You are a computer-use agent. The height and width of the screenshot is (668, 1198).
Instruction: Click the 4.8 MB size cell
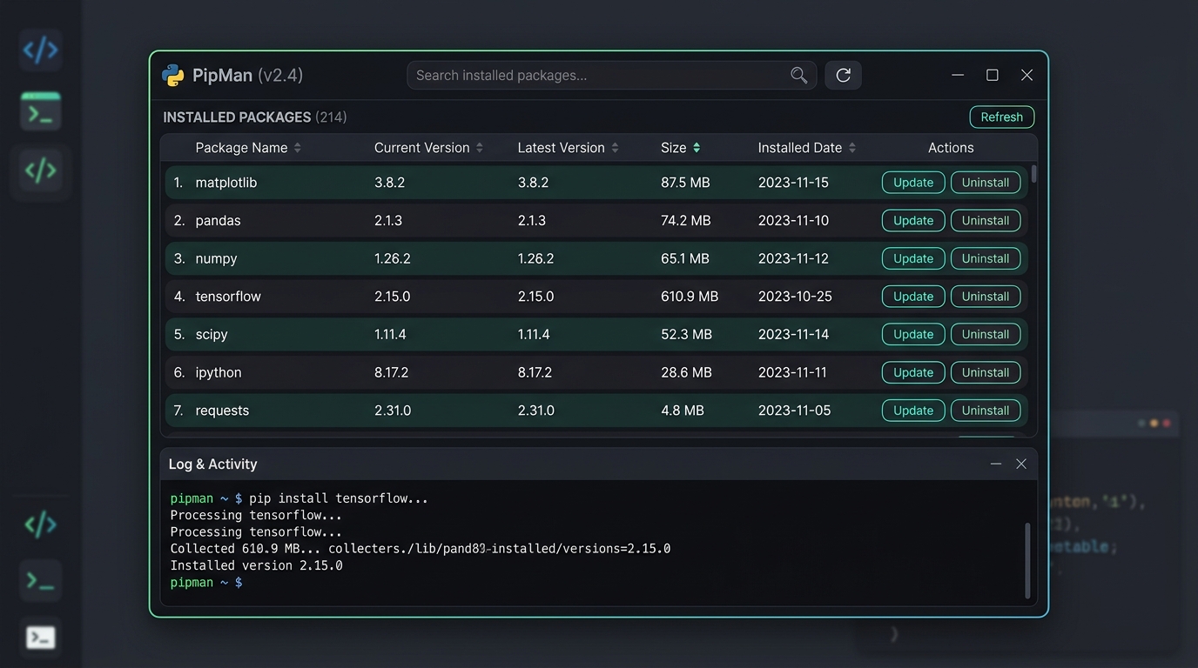pyautogui.click(x=683, y=411)
